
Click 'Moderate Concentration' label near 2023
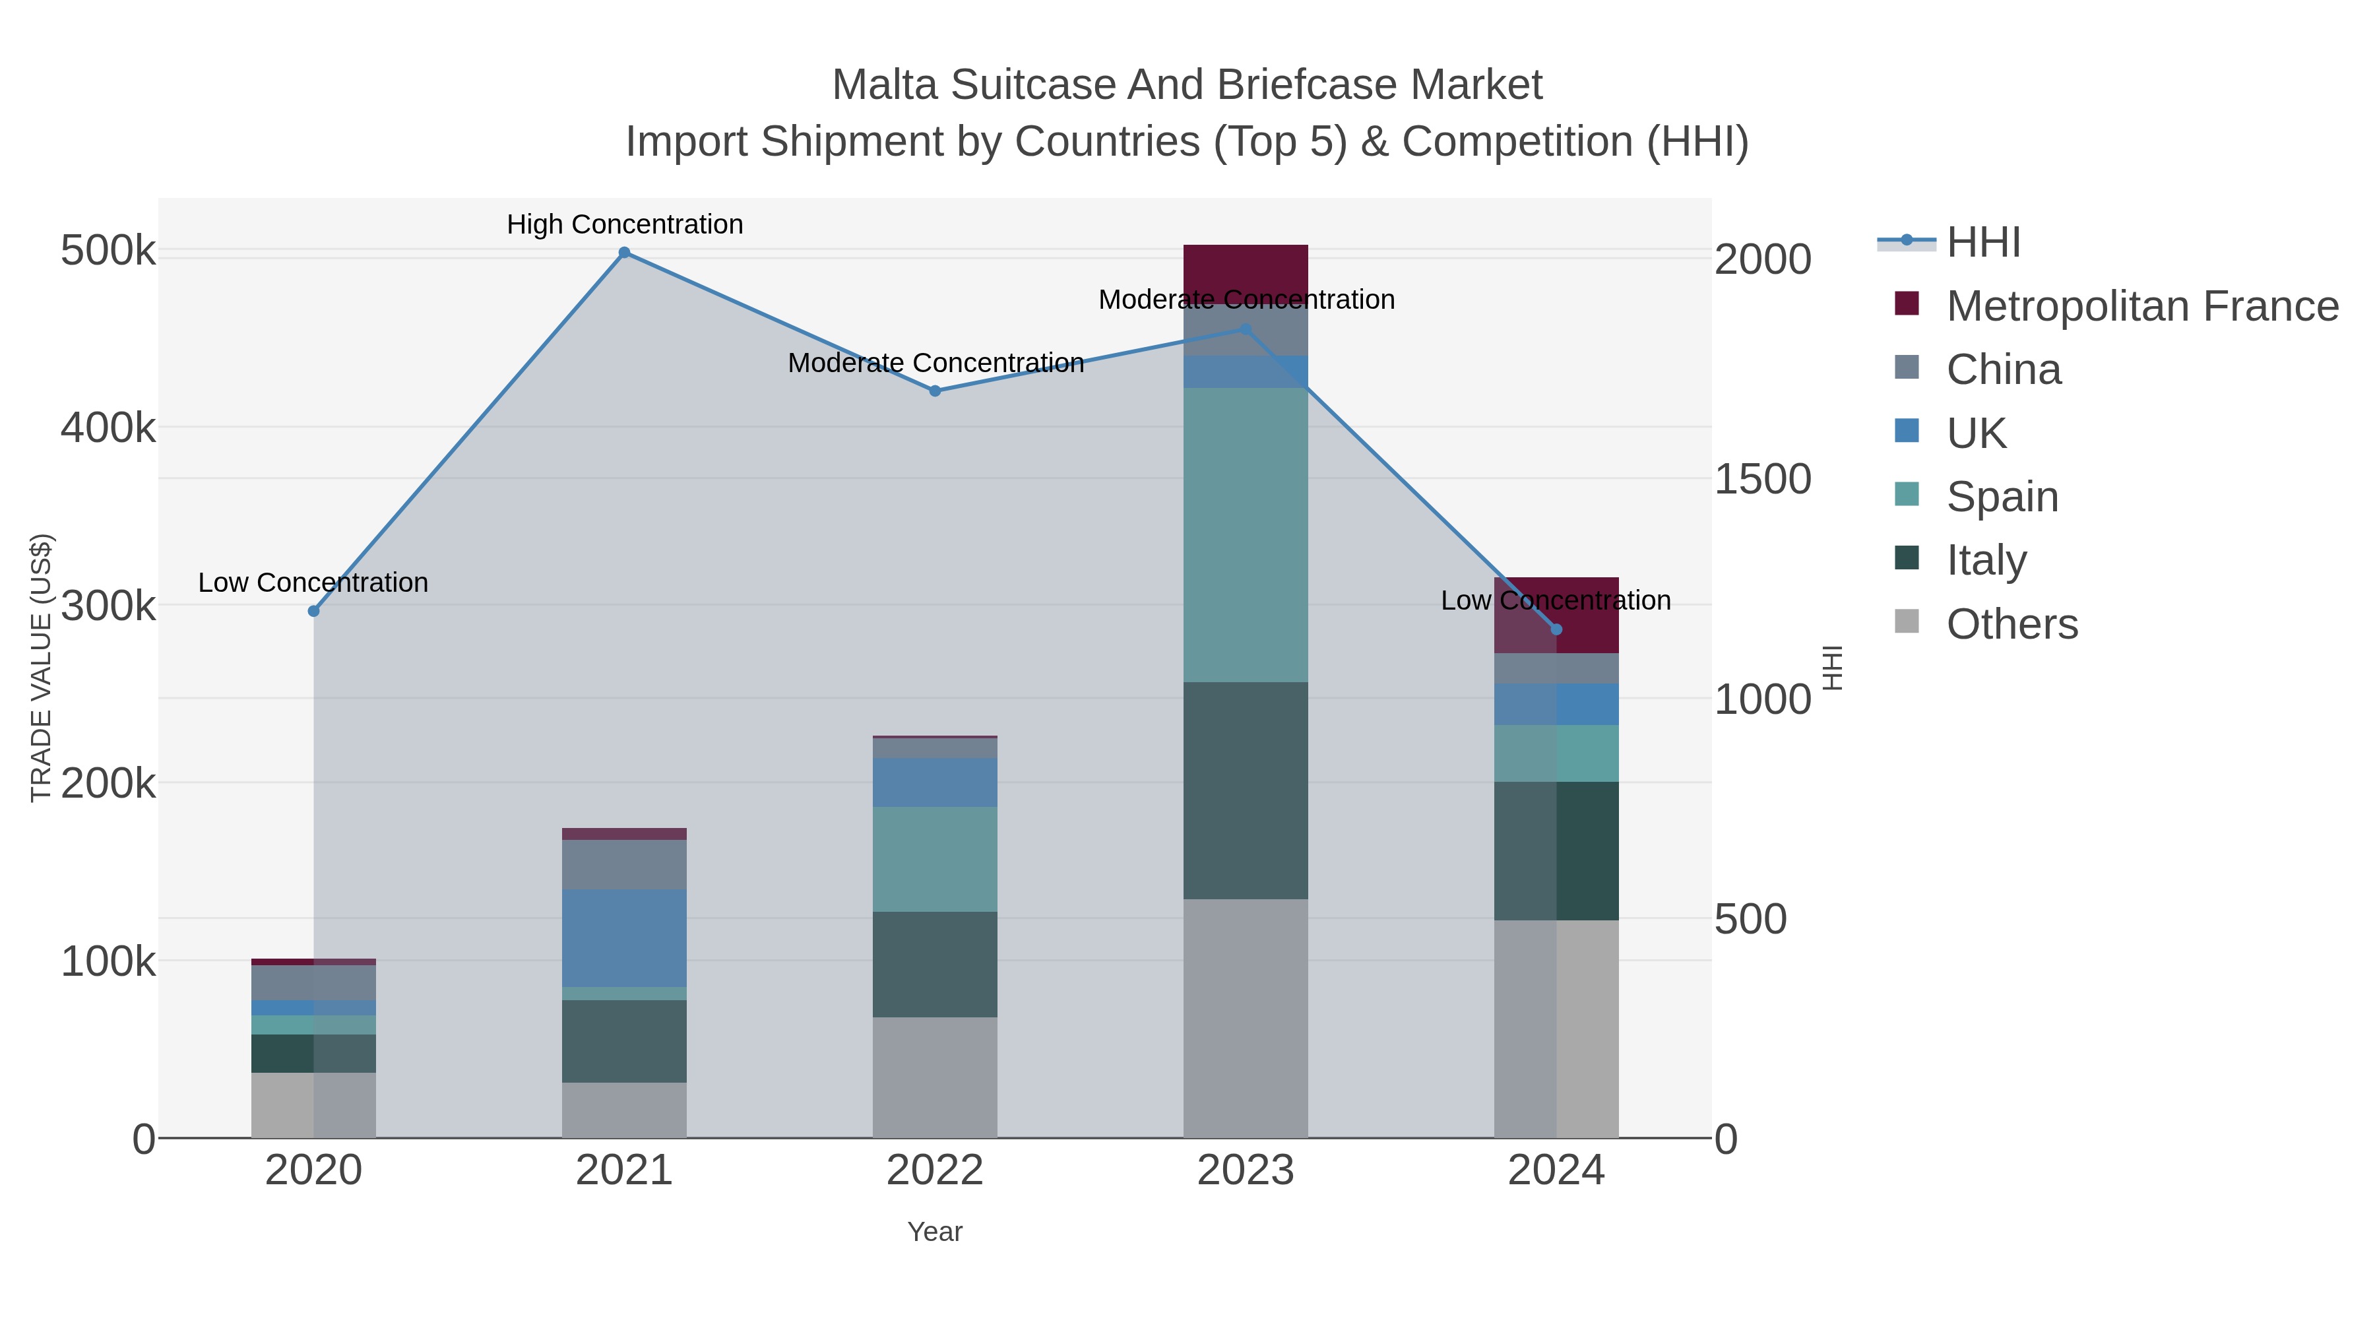coord(1246,300)
